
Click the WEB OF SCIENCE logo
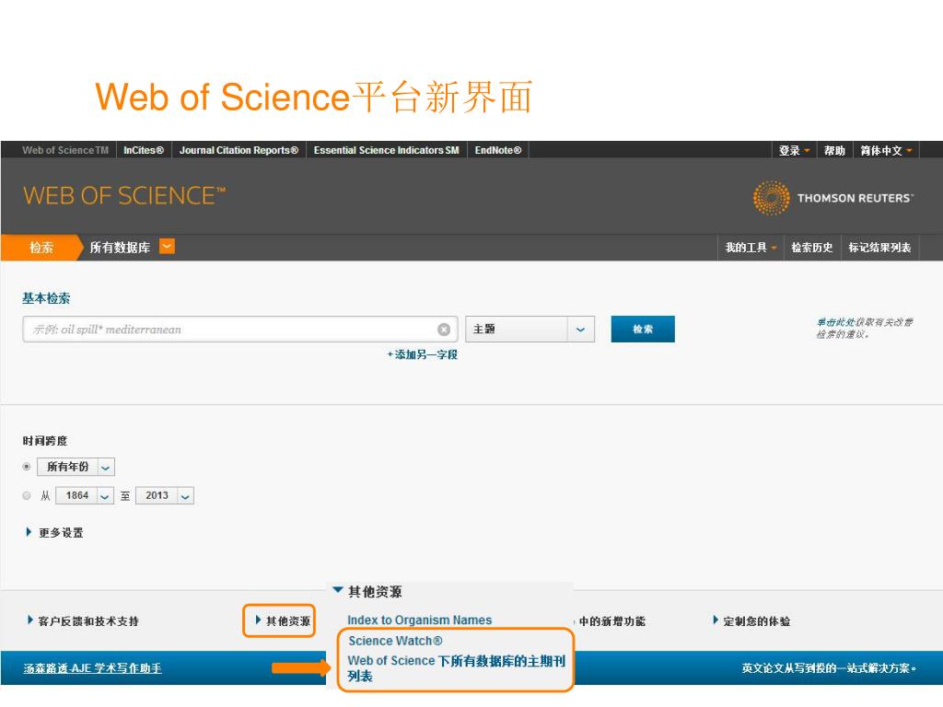pyautogui.click(x=124, y=196)
